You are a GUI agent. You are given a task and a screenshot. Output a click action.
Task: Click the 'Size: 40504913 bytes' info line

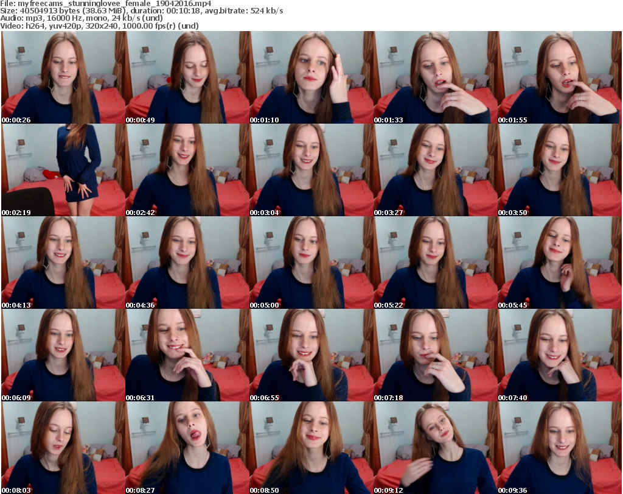tap(141, 11)
